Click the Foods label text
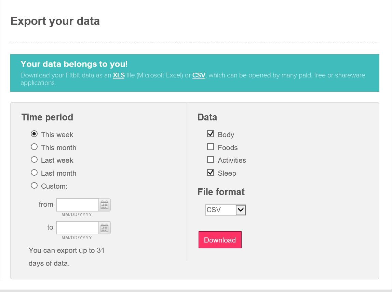Viewport: 392px width, 292px height. point(228,148)
